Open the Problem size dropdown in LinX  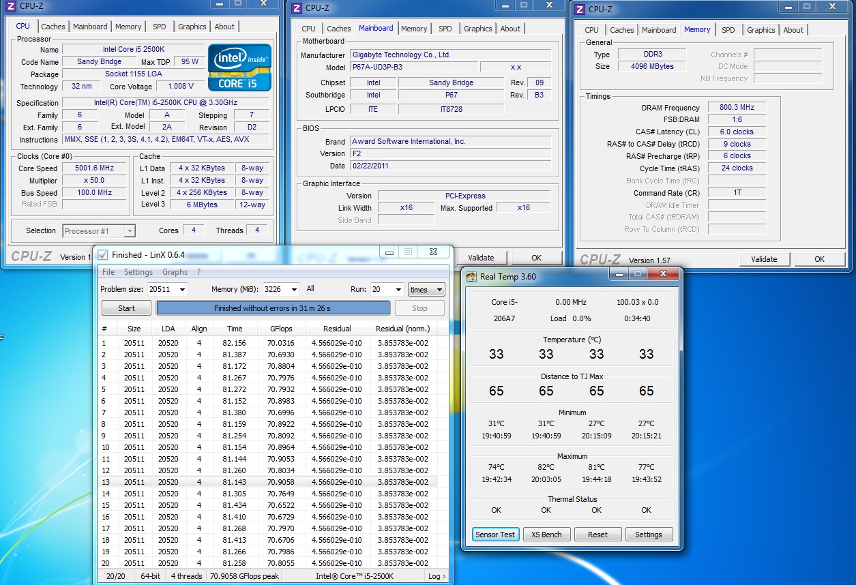(x=181, y=290)
